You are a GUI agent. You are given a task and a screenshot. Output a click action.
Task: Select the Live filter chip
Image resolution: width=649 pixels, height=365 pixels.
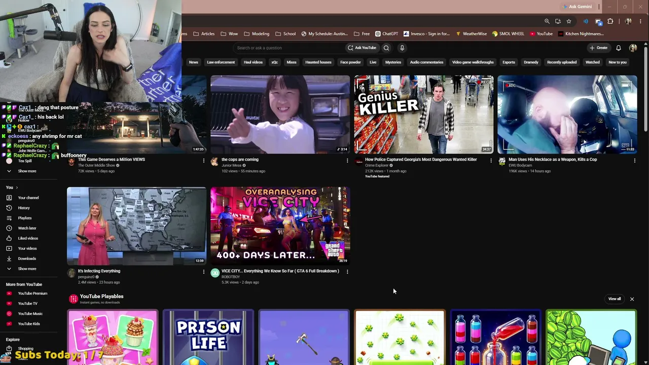(373, 62)
